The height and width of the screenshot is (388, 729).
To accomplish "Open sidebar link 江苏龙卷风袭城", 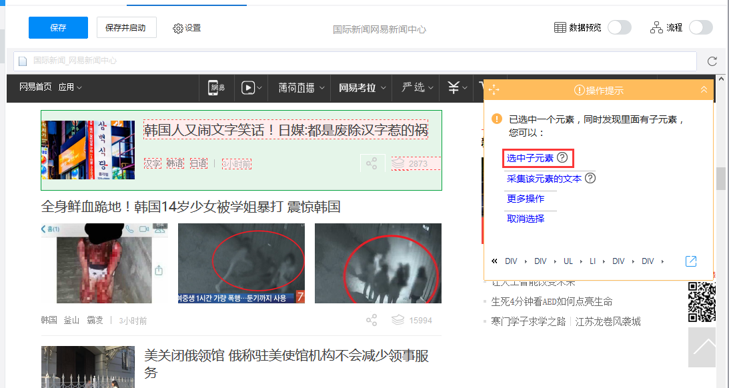I will [608, 321].
